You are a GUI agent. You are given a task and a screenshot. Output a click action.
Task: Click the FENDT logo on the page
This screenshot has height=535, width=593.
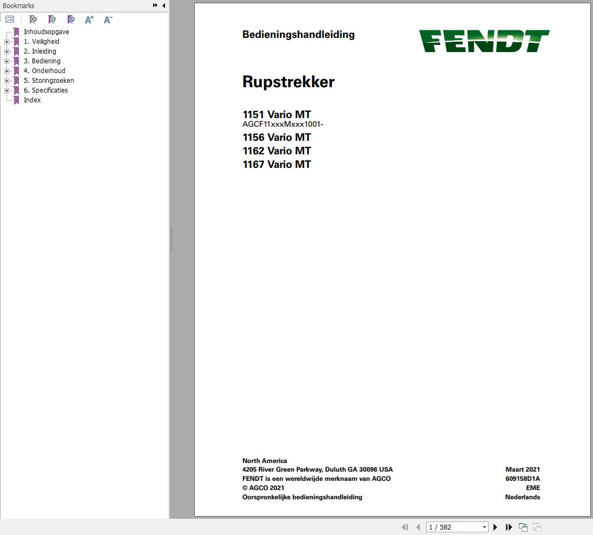484,41
